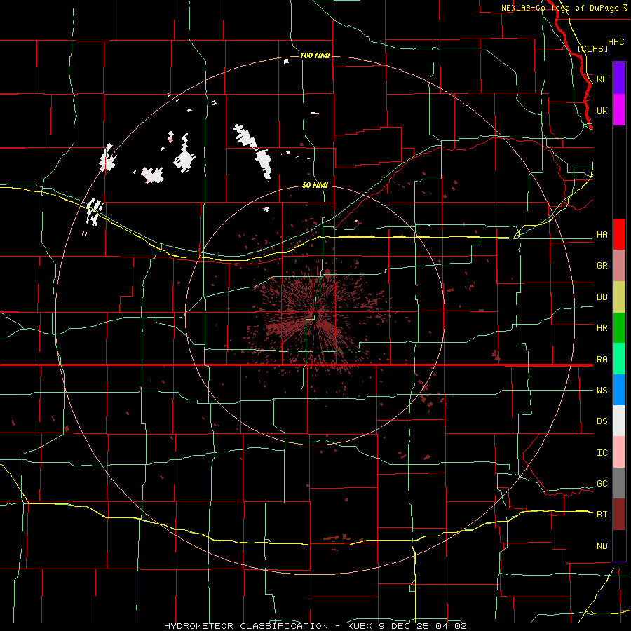Click the BI brown legend swatch
Screen dimensions: 631x631
click(x=619, y=515)
